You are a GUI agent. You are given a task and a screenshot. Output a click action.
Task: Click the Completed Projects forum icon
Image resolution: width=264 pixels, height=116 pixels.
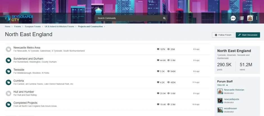pos(8,104)
